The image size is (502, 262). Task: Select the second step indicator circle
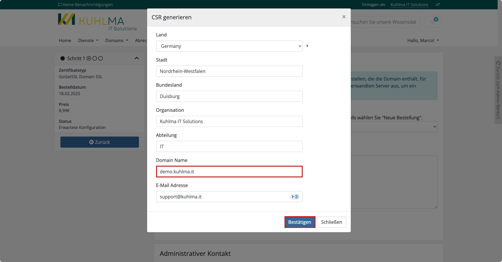point(95,58)
